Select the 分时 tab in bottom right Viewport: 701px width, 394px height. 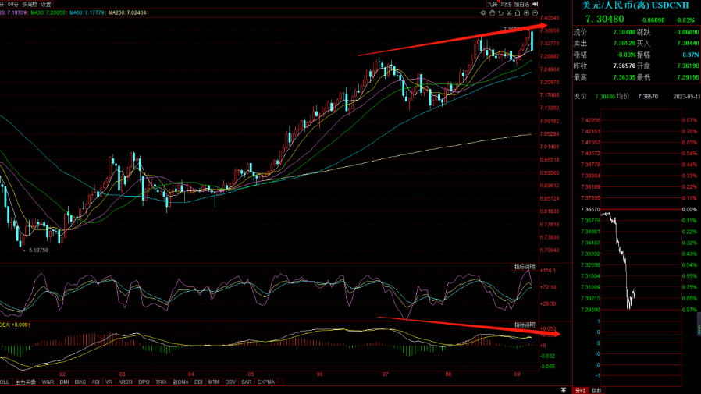[580, 390]
